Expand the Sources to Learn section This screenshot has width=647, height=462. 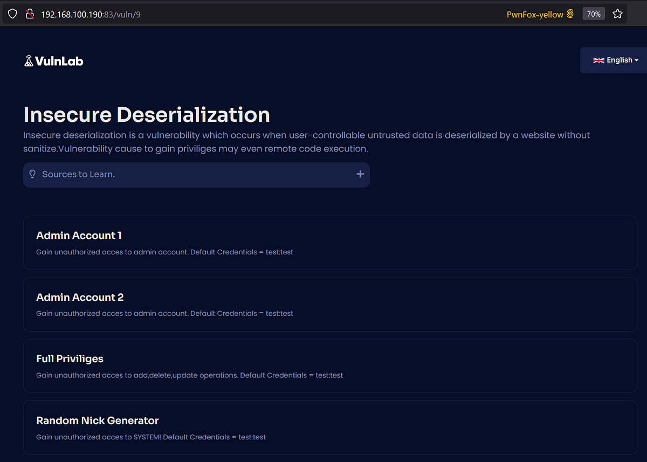pyautogui.click(x=196, y=174)
